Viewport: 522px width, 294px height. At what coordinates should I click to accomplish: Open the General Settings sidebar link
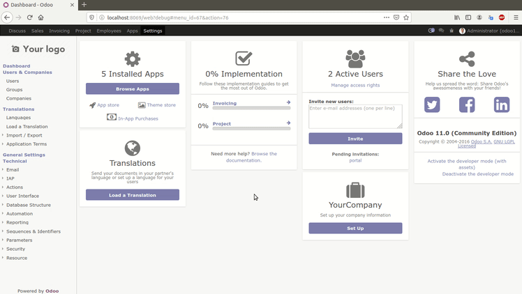tap(24, 155)
